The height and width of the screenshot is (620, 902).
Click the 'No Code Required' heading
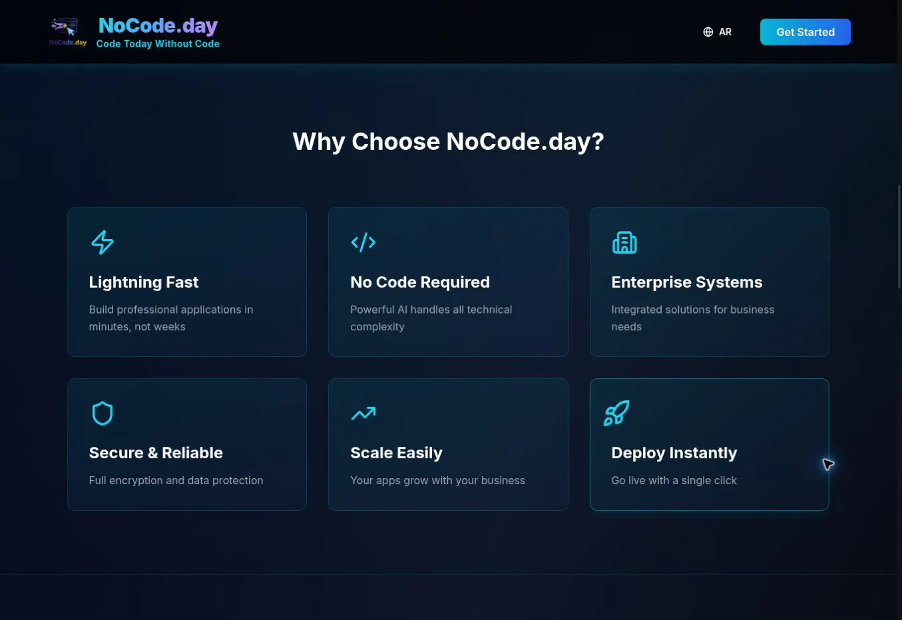(420, 282)
